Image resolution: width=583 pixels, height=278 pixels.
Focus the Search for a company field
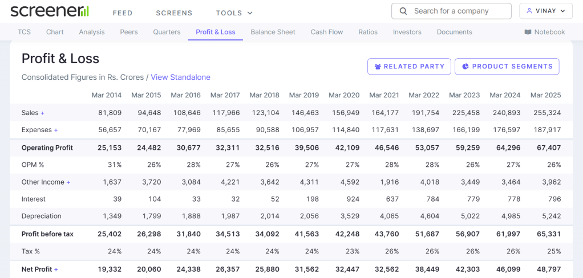coord(458,11)
